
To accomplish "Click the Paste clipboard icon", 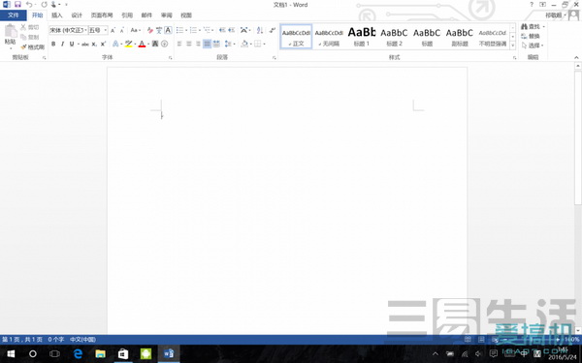I will 11,31.
